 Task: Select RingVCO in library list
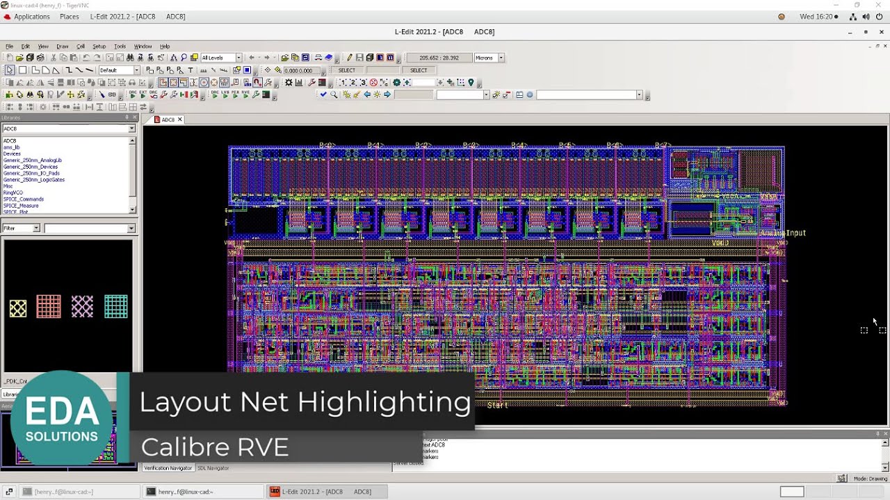coord(13,193)
